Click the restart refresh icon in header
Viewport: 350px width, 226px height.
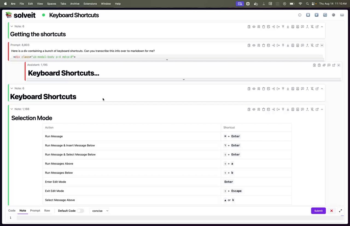(325, 15)
